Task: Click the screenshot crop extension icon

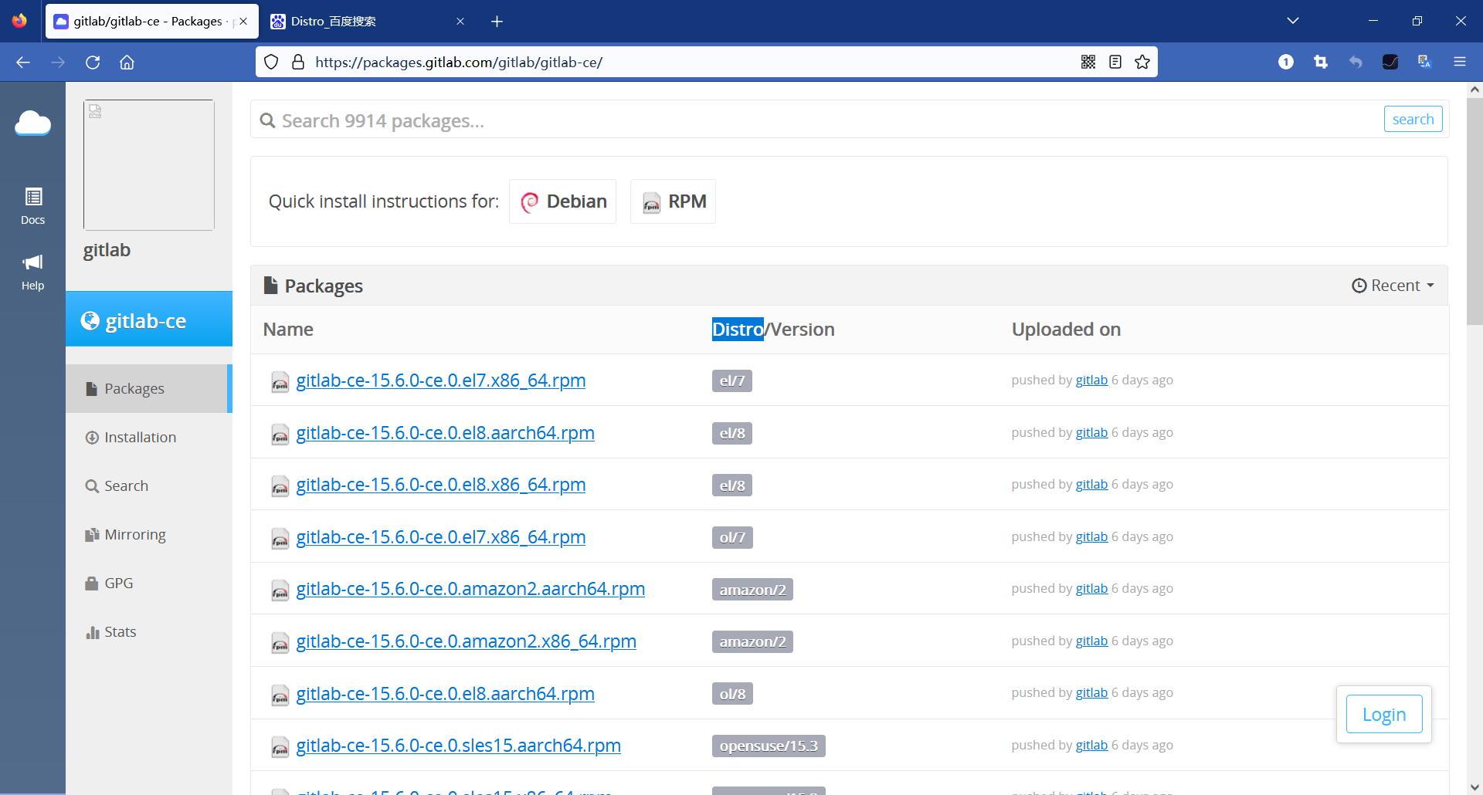Action: click(1321, 63)
